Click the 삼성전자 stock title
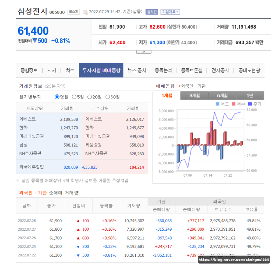The image size is (271, 264). click(x=33, y=11)
